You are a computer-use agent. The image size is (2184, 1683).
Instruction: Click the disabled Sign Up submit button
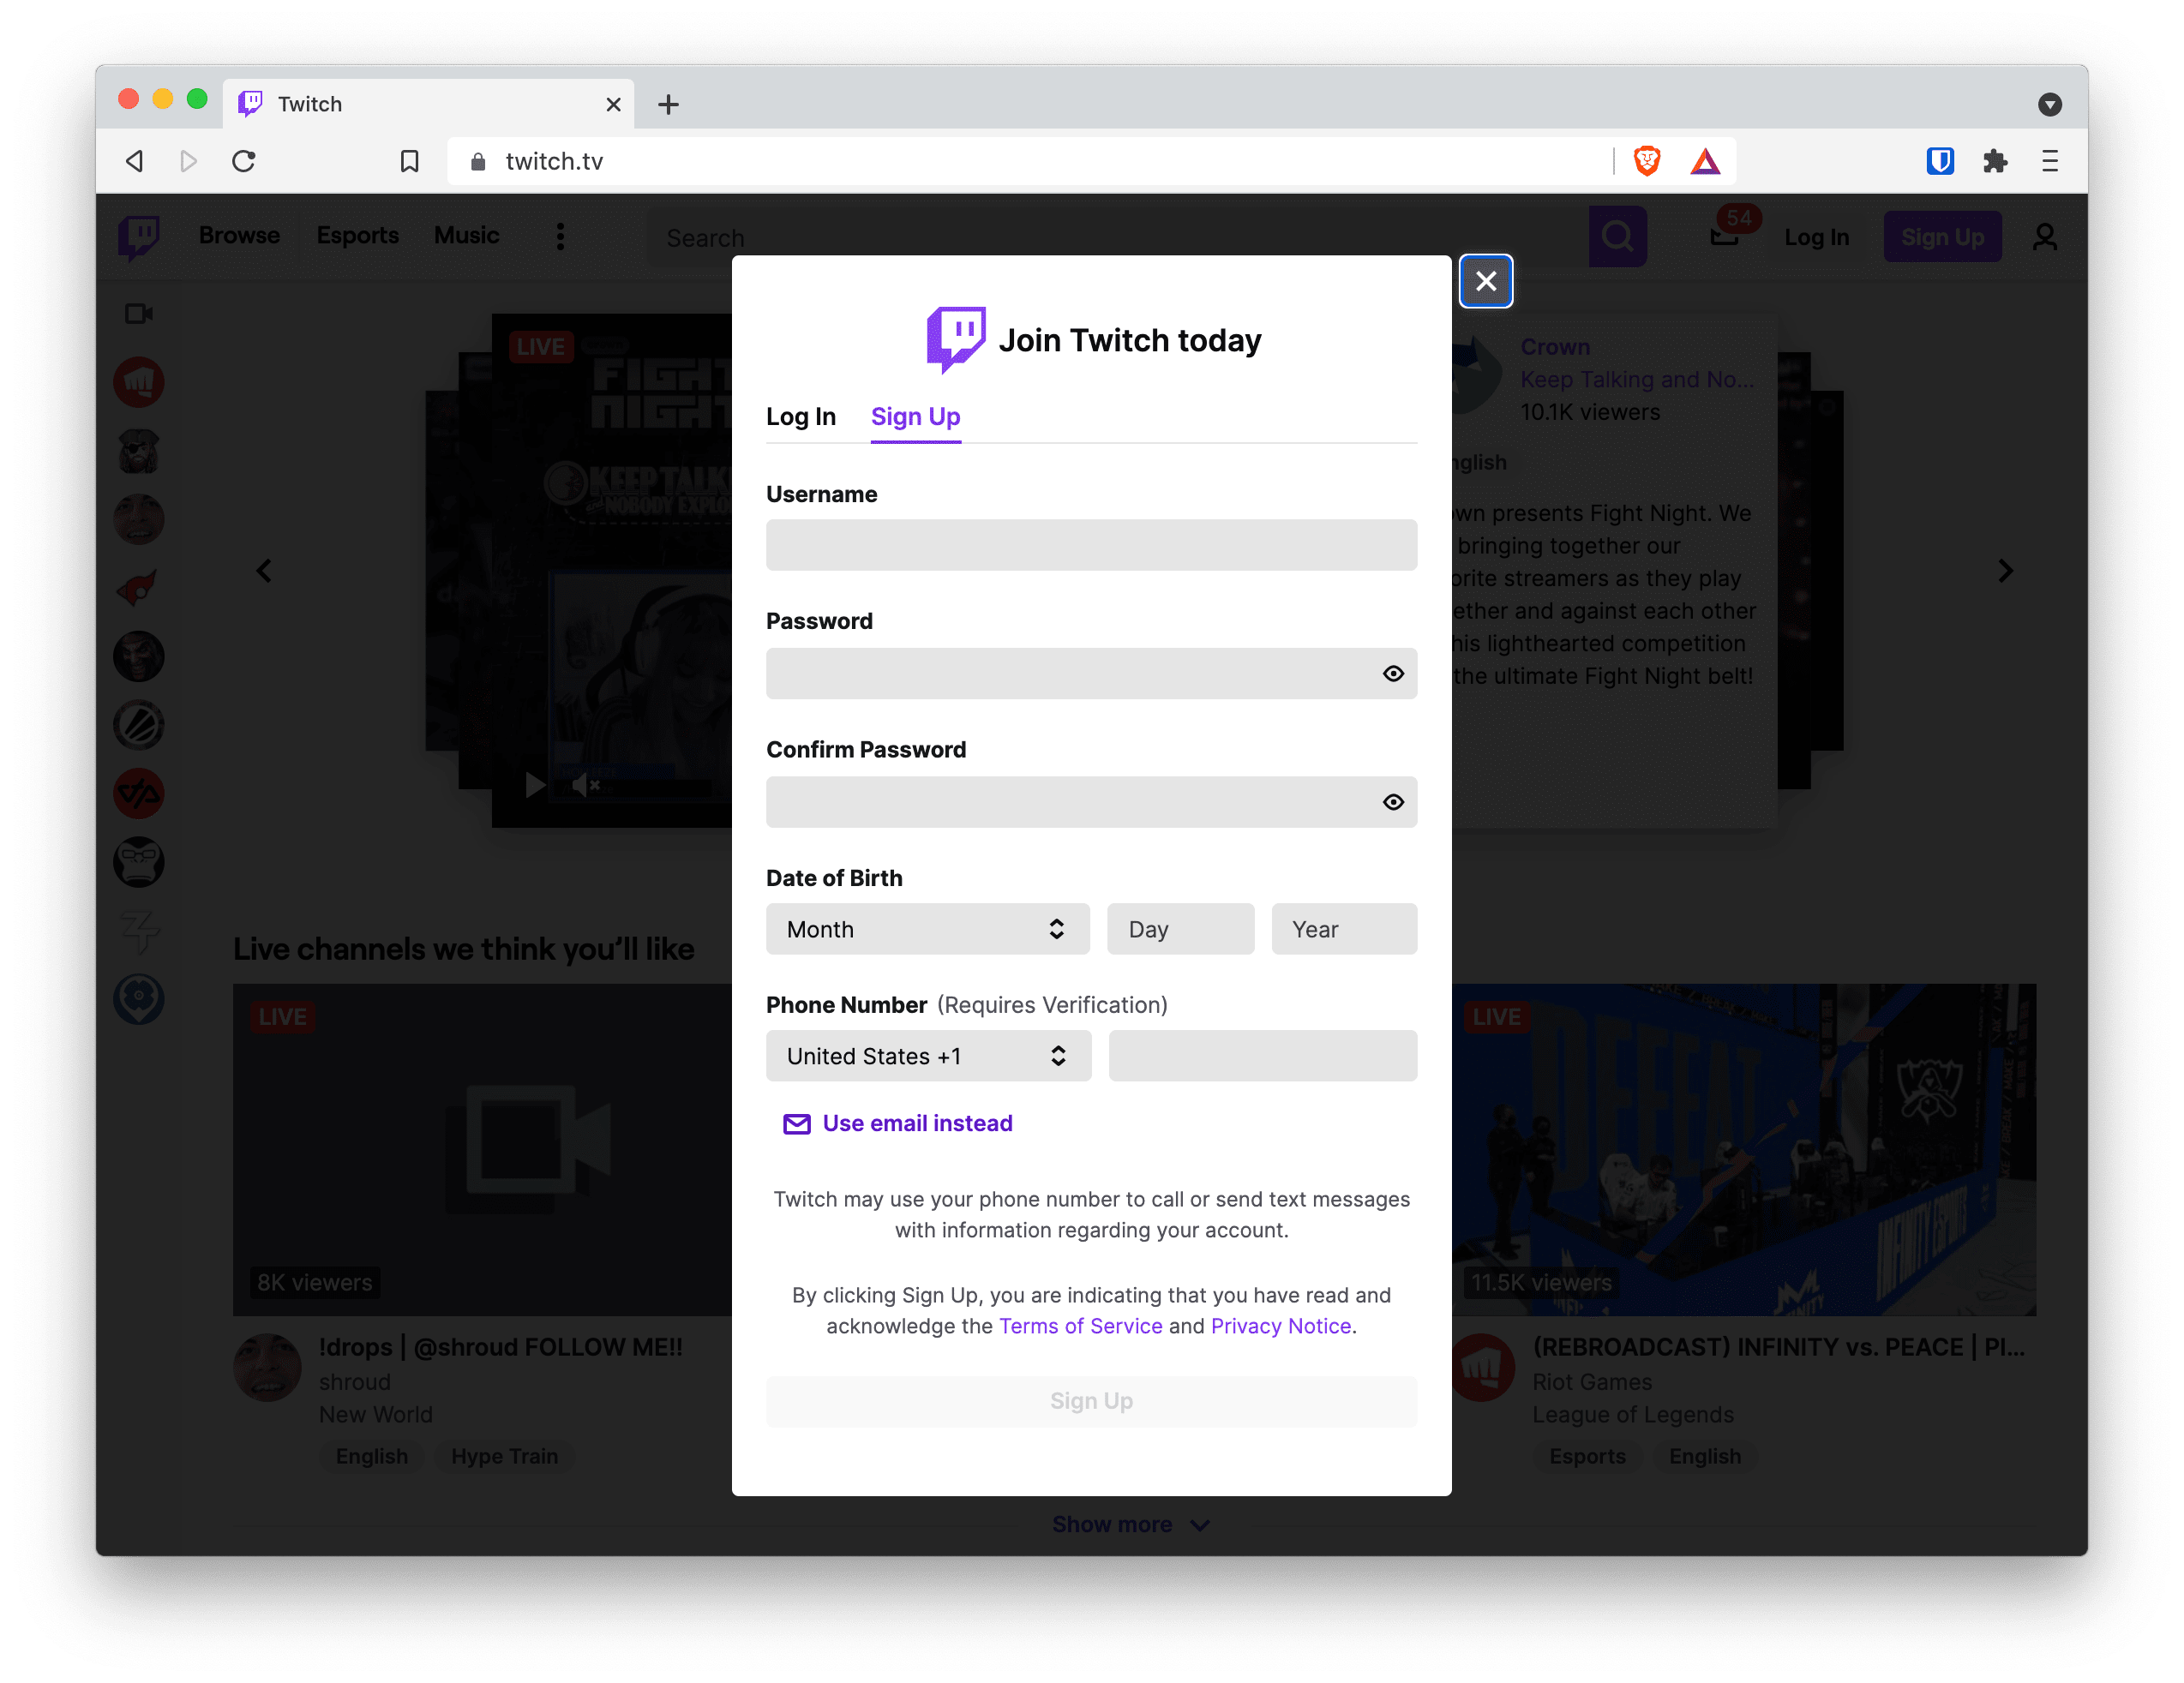[x=1091, y=1401]
